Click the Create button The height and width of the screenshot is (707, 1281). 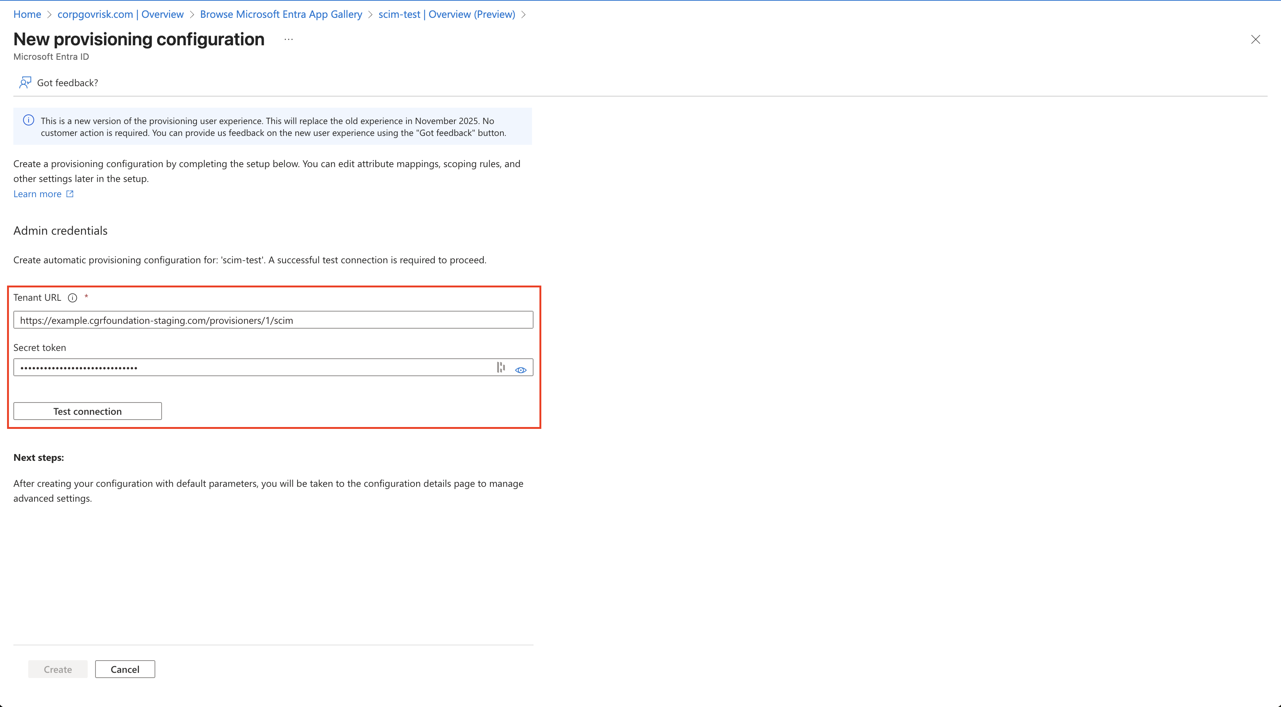click(x=58, y=669)
